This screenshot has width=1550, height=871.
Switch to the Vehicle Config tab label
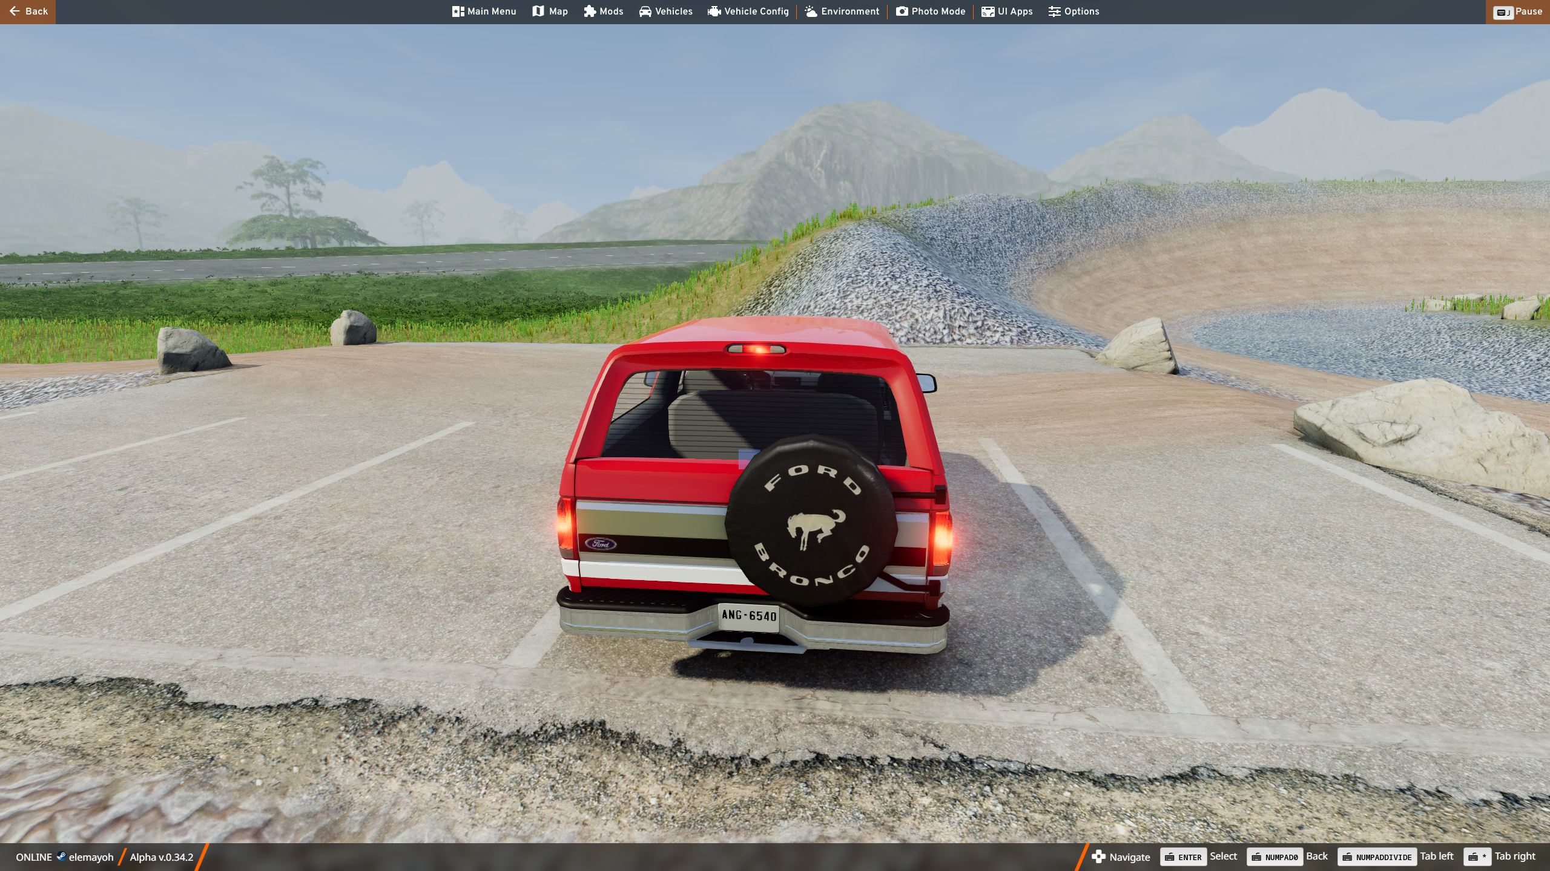(756, 11)
